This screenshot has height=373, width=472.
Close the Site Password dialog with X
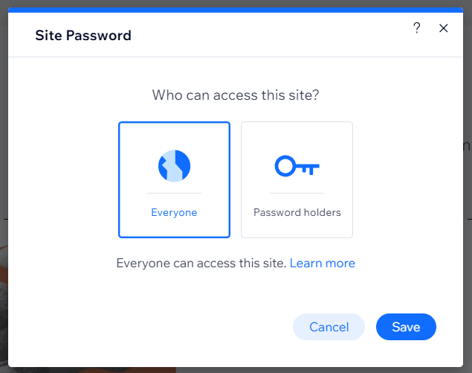pyautogui.click(x=444, y=28)
